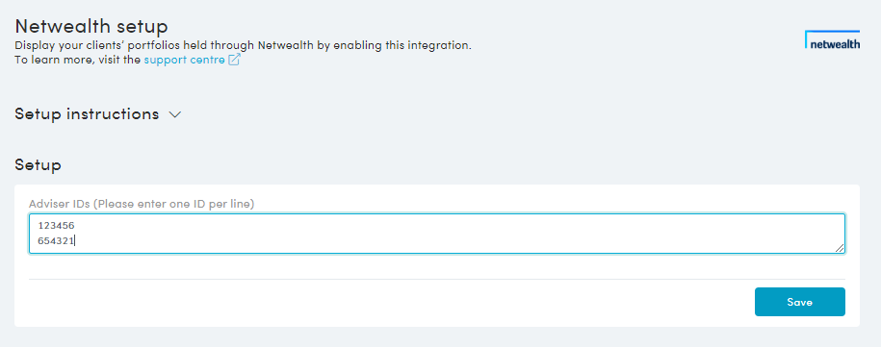Image resolution: width=881 pixels, height=347 pixels.
Task: Place cursor on the 123456 line
Action: pos(56,225)
